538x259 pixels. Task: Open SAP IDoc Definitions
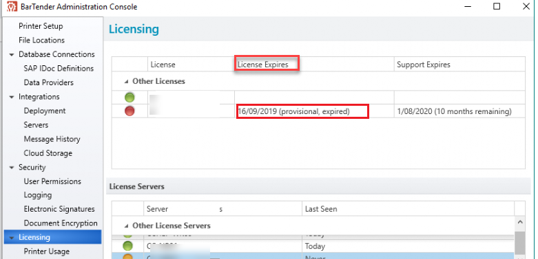pos(59,68)
